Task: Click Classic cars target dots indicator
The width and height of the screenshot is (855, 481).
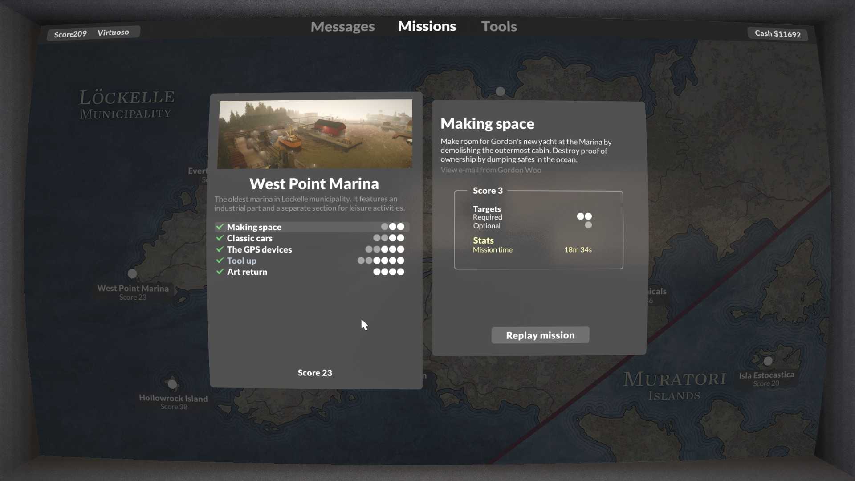Action: pyautogui.click(x=388, y=238)
